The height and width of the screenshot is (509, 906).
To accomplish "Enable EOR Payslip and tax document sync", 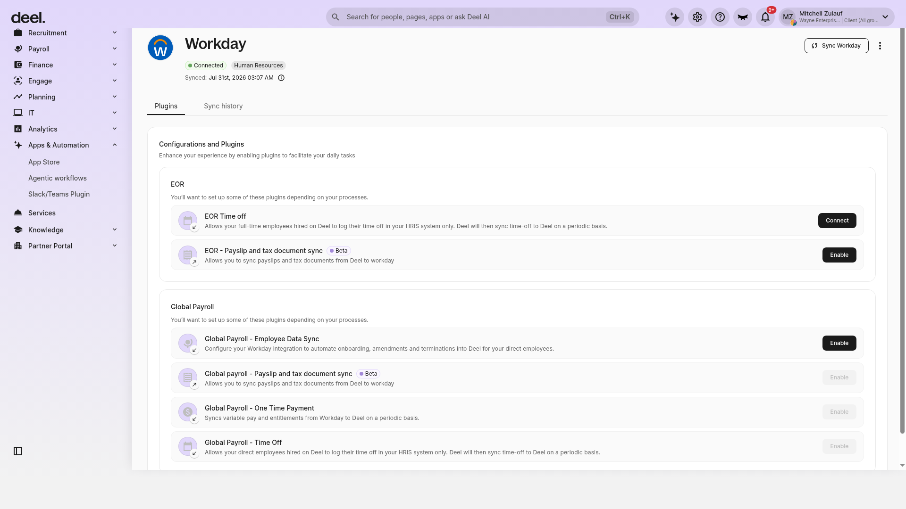I will pos(839,255).
